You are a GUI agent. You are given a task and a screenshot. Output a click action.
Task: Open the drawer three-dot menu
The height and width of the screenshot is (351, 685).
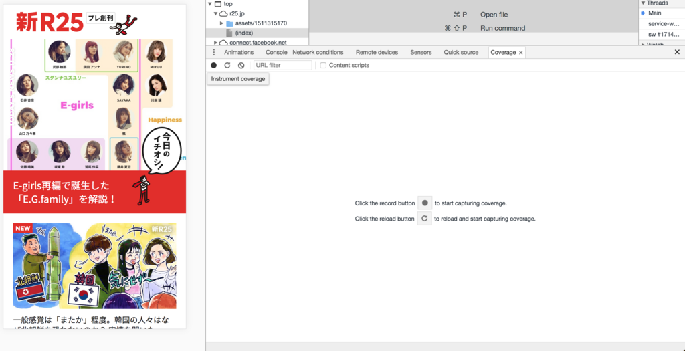coord(213,52)
